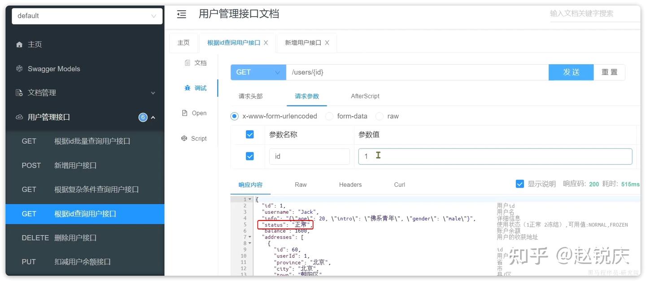The height and width of the screenshot is (282, 646).
Task: Click the 主页 home icon in sidebar
Action: [x=19, y=44]
